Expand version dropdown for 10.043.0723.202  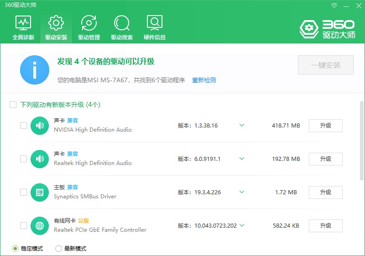coord(242,225)
